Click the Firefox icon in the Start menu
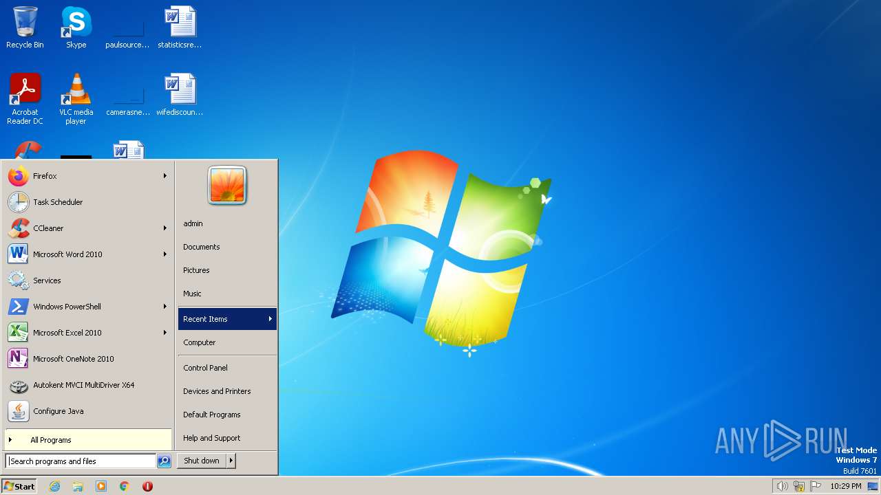 19,176
